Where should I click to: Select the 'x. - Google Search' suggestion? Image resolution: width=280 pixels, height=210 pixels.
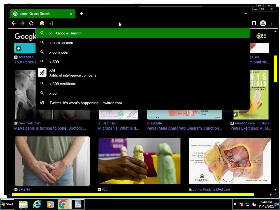(x=143, y=33)
